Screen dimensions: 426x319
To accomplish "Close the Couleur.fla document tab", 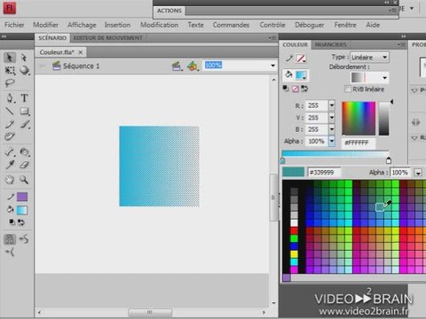I will 81,52.
